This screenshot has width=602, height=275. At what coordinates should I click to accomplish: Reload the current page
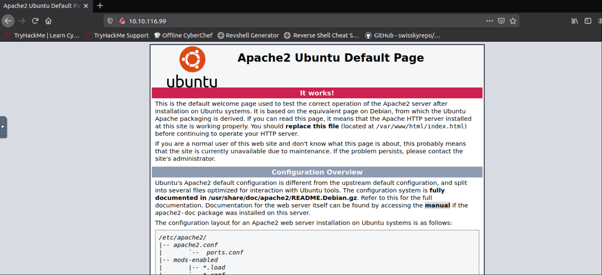pos(35,21)
